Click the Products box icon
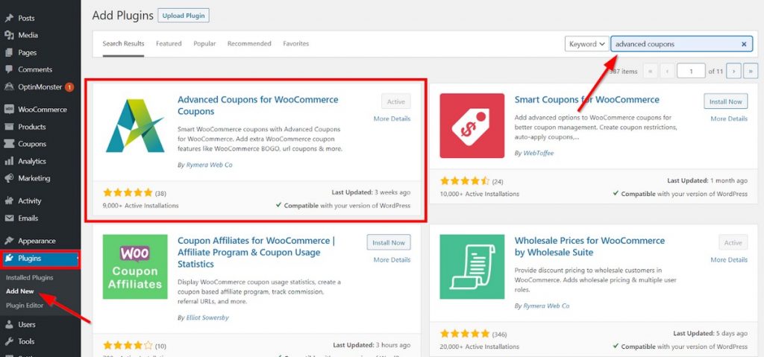 point(9,127)
